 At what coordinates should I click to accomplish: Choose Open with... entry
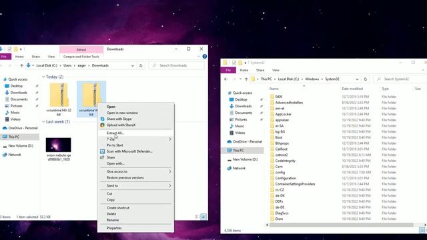point(115,163)
